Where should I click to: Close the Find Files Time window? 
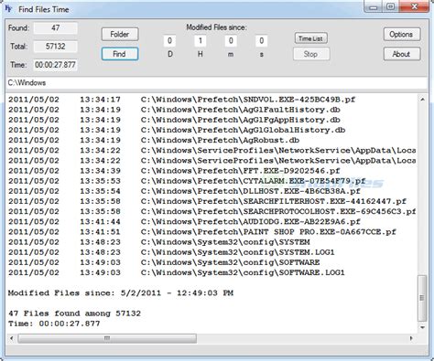pyautogui.click(x=415, y=6)
